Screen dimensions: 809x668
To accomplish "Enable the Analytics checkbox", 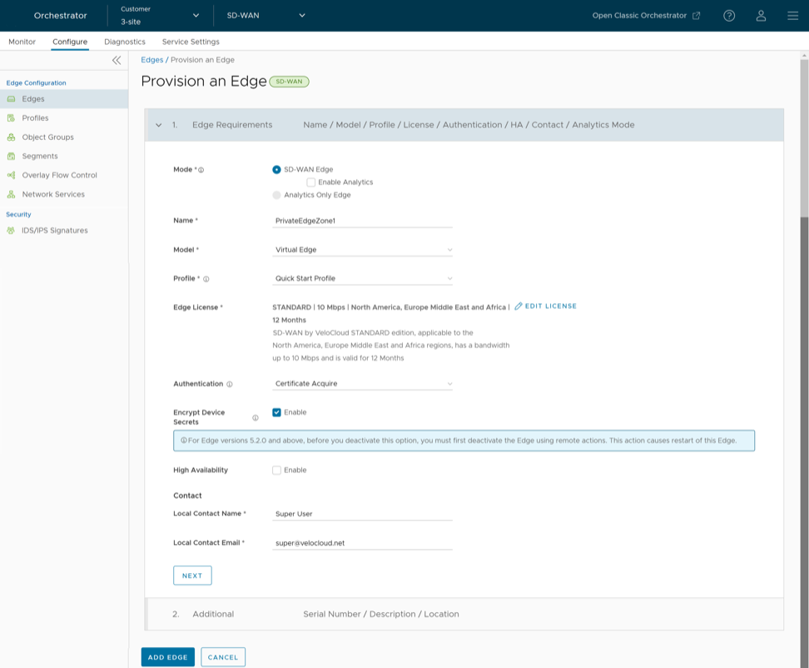I will (310, 182).
